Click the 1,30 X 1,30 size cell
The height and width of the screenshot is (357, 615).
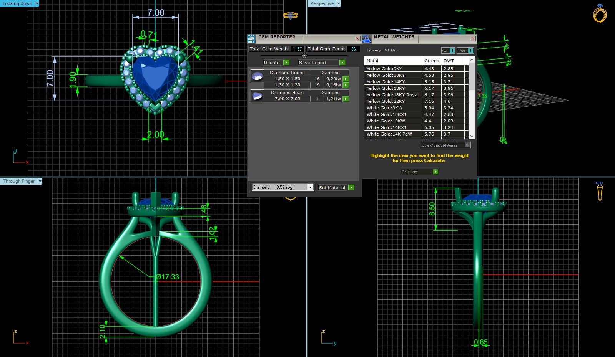pyautogui.click(x=288, y=85)
